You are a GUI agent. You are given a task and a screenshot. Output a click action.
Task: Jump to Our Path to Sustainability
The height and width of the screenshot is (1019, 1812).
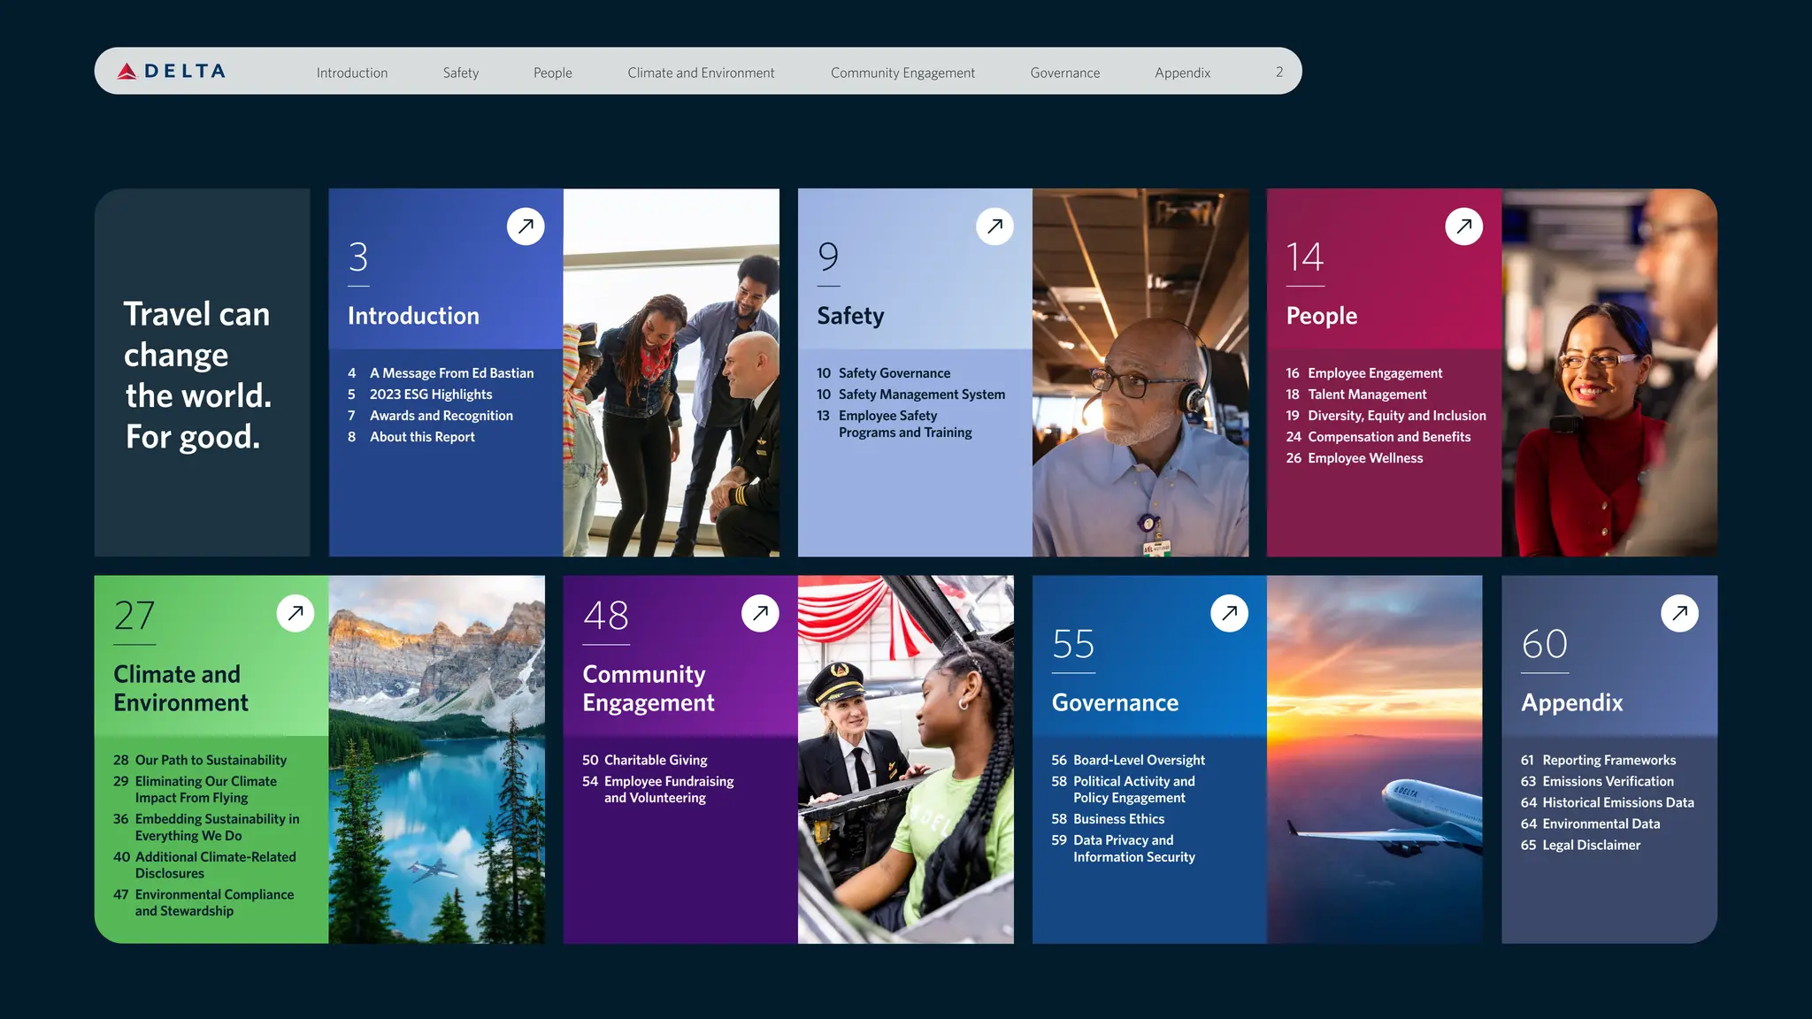pyautogui.click(x=211, y=760)
